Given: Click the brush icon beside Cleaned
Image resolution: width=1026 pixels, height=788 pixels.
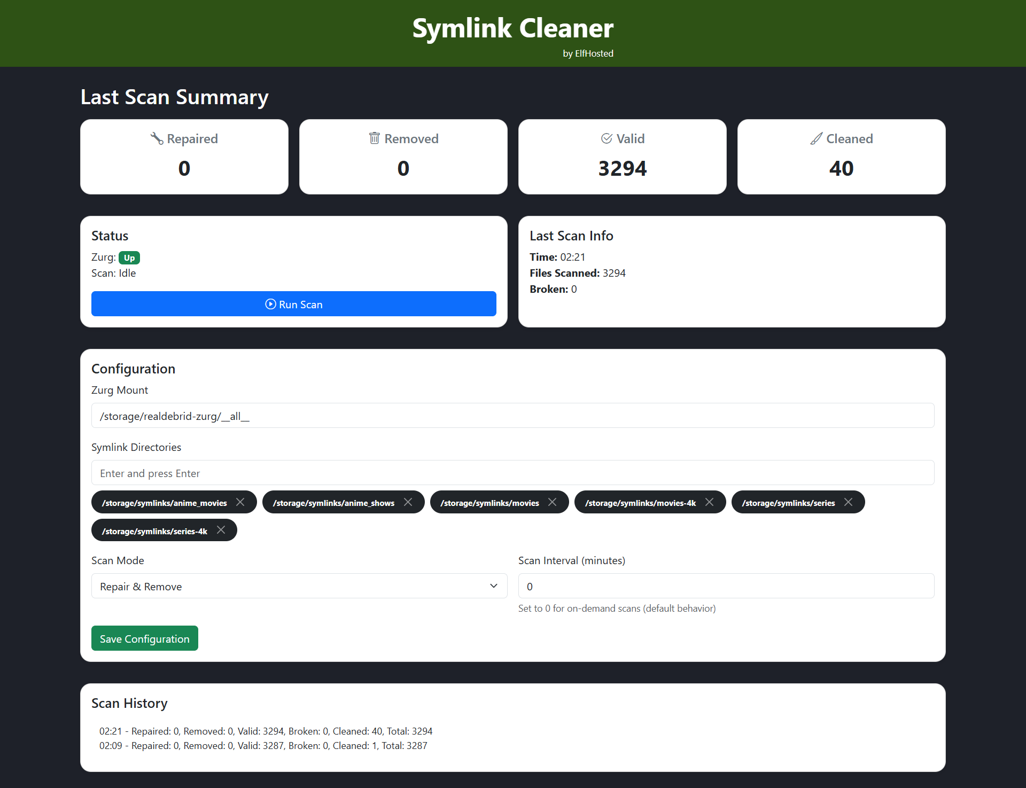Looking at the screenshot, I should click(817, 138).
